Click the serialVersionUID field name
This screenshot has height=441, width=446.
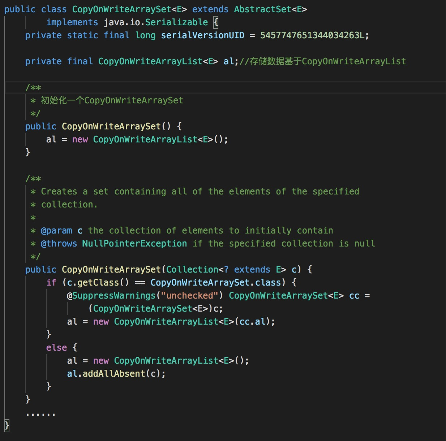(202, 35)
